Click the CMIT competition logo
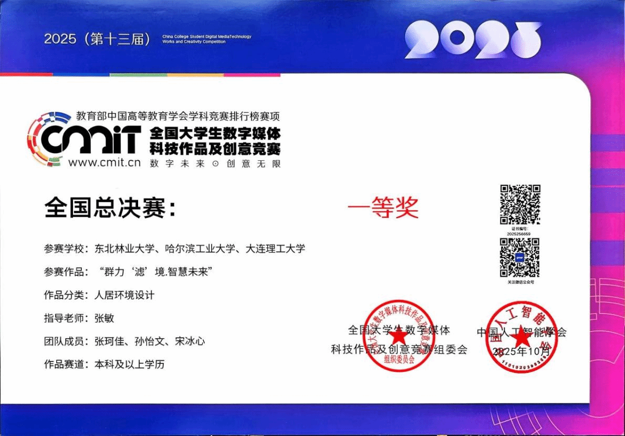The height and width of the screenshot is (436, 625). 84,139
